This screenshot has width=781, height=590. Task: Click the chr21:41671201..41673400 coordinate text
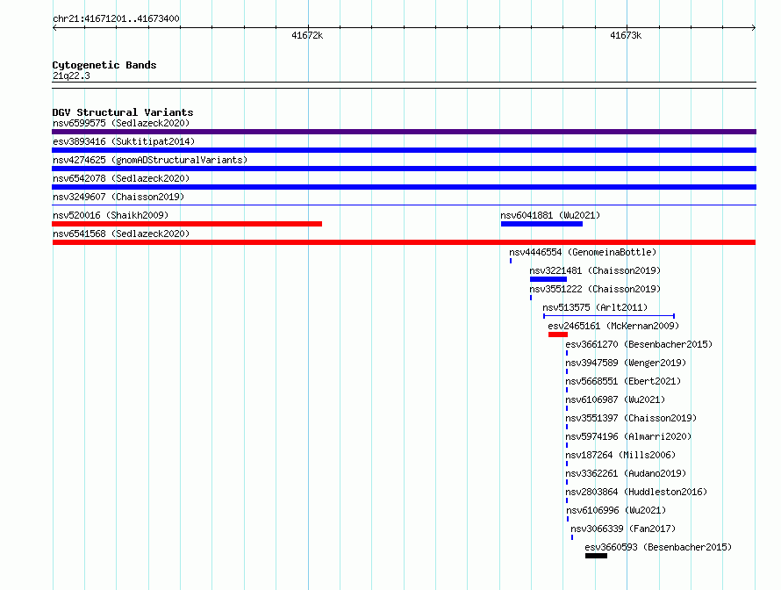(x=116, y=19)
